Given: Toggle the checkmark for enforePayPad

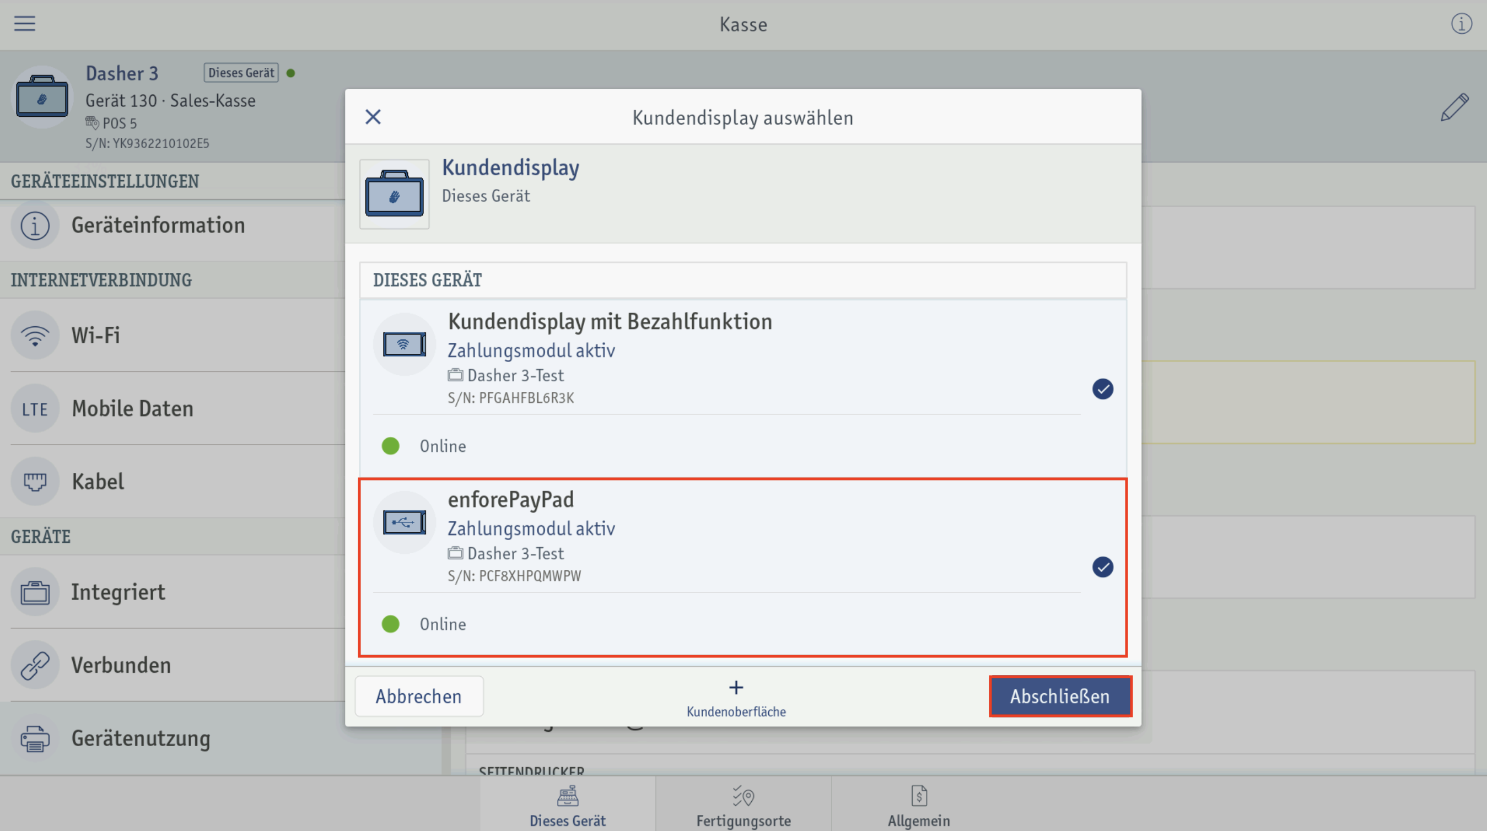Looking at the screenshot, I should (x=1102, y=566).
